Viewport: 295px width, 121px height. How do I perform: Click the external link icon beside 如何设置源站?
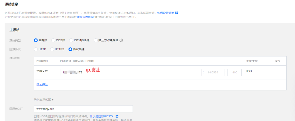177,13
